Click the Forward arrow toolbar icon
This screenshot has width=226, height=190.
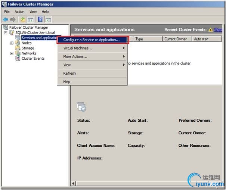coord(13,19)
